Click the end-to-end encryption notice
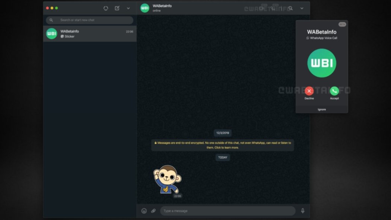Image resolution: width=391 pixels, height=220 pixels. coord(223,145)
